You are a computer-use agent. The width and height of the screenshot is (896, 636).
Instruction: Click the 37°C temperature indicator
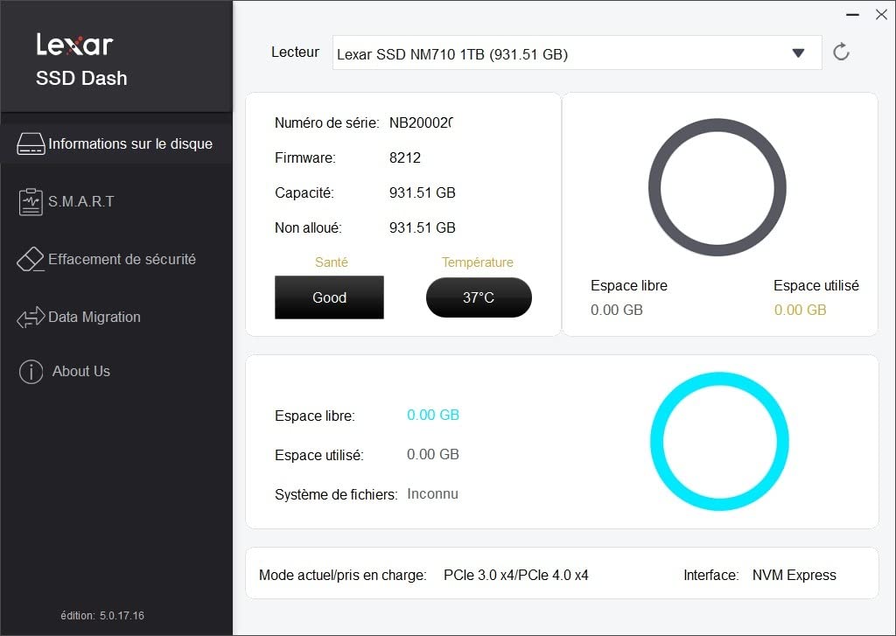[x=479, y=297]
